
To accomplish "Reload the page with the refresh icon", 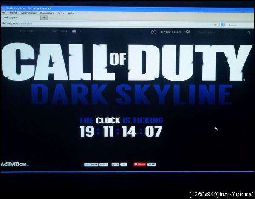I will click(x=215, y=25).
